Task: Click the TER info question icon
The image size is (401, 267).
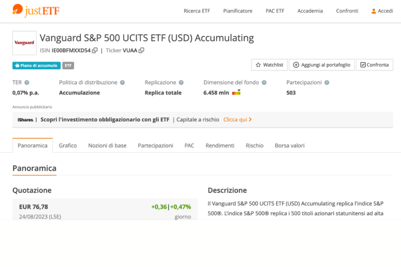Action: tap(27, 82)
